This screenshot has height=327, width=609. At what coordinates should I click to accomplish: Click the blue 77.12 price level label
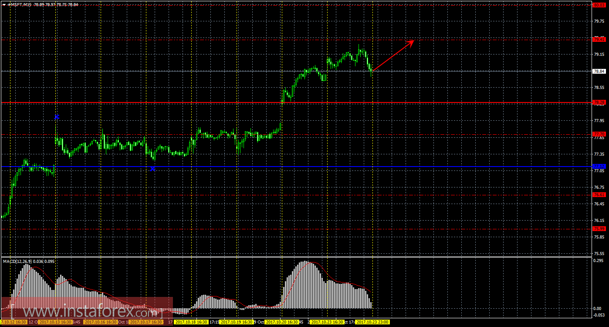point(599,167)
